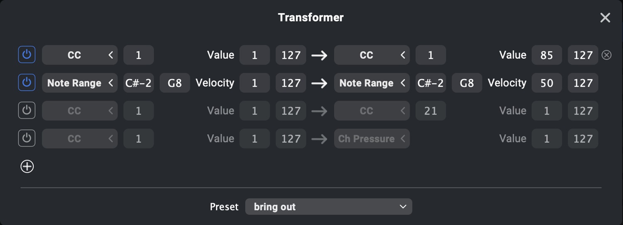Open destination Note Range type dropdown
The image size is (623, 225).
[x=372, y=83]
